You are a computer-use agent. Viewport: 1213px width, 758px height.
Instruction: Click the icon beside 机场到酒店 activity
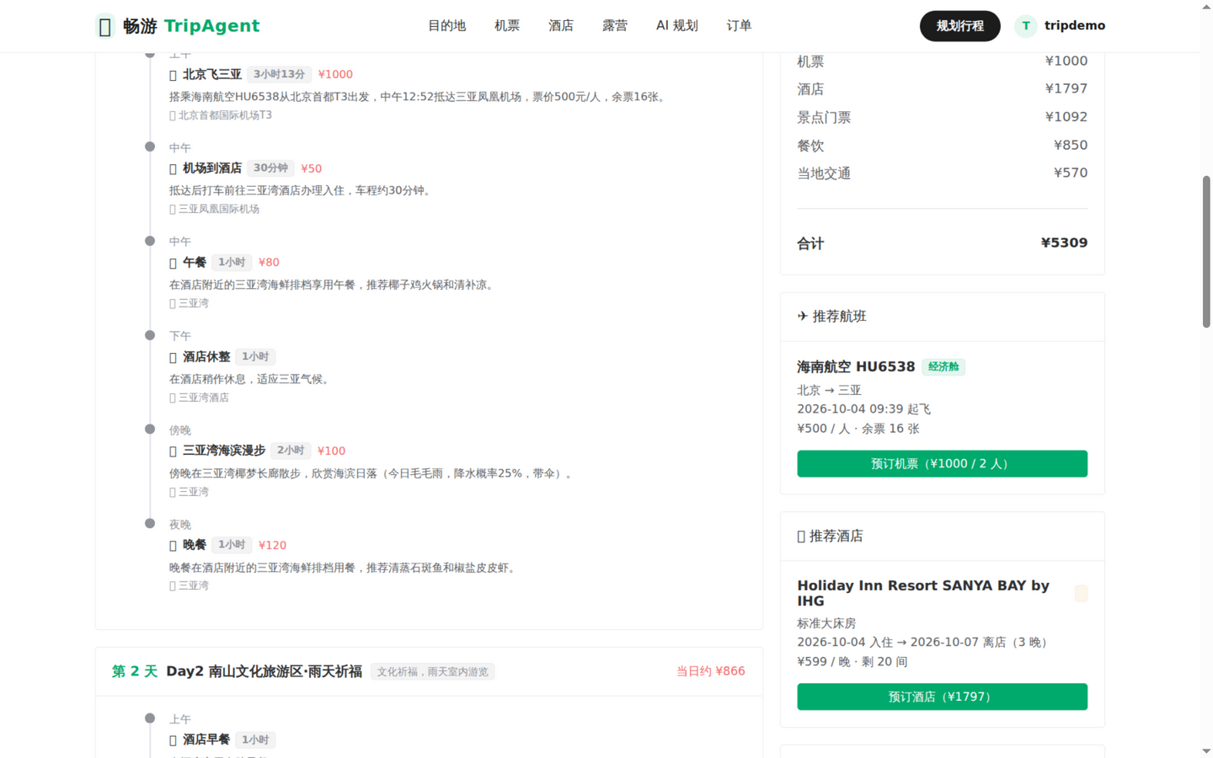coord(174,168)
